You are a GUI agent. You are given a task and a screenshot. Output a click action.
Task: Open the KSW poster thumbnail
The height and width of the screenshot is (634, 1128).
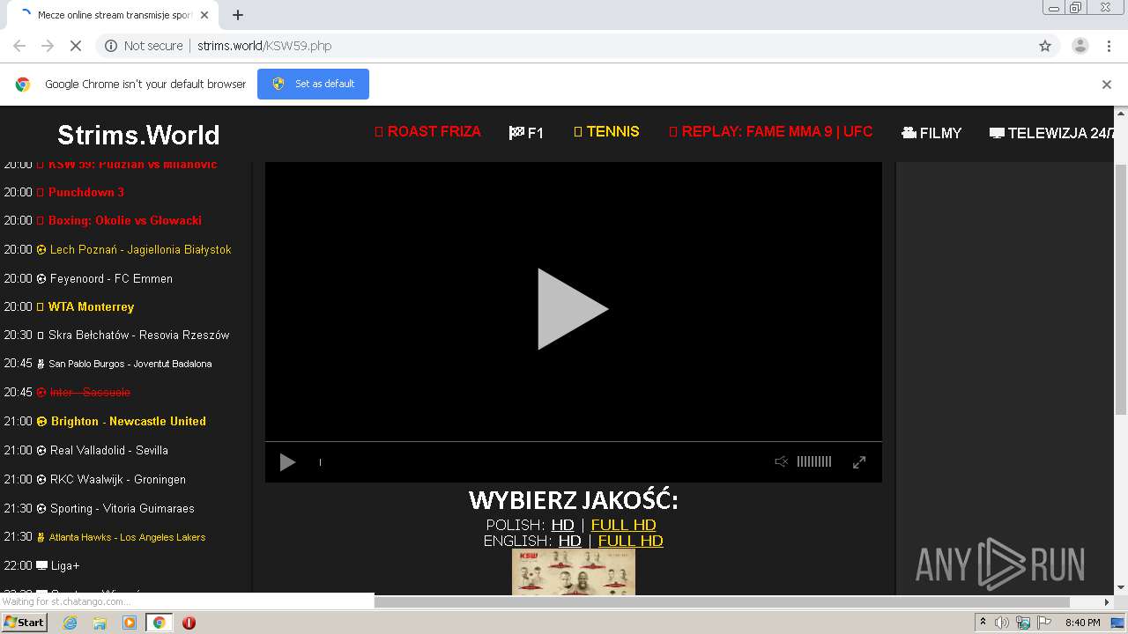click(x=574, y=571)
